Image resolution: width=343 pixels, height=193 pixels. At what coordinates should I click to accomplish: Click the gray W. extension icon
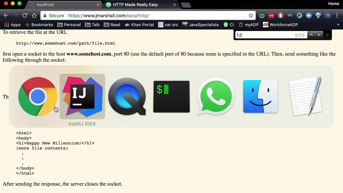tap(290, 16)
